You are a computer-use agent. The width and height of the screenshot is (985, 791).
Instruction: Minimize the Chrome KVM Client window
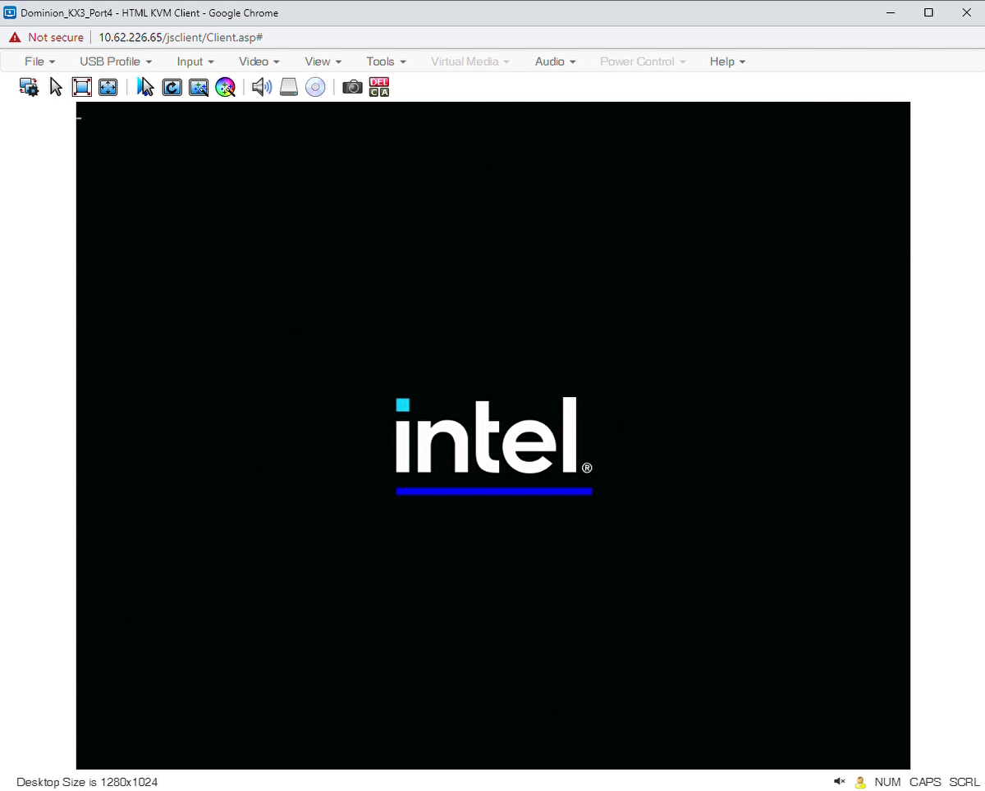tap(891, 12)
